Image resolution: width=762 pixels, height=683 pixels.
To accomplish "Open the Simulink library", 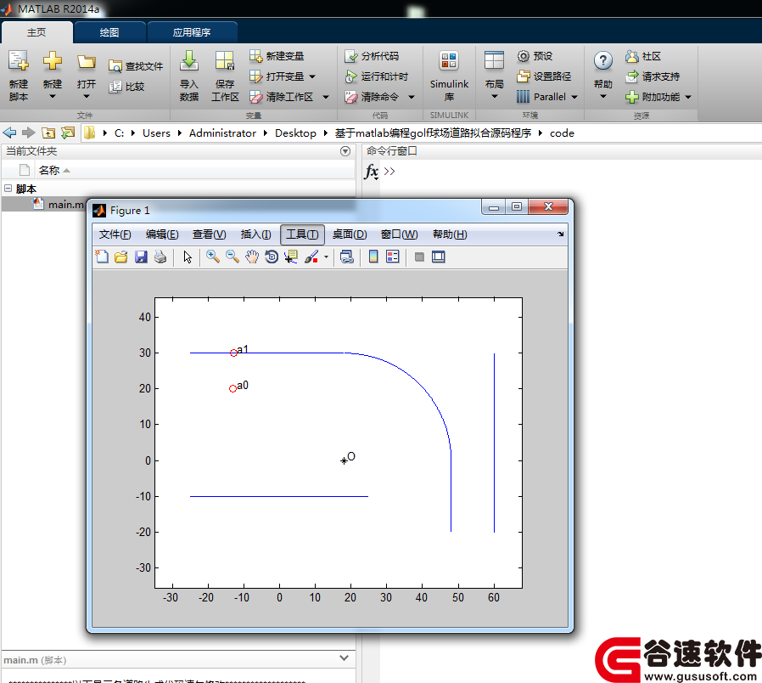I will coord(449,76).
